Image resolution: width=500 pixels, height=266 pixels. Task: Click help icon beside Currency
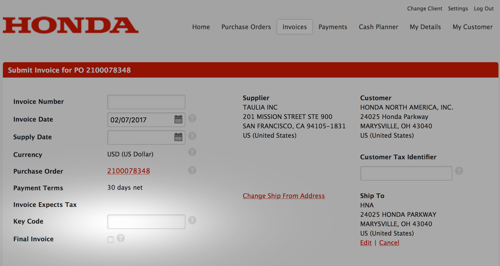[192, 152]
